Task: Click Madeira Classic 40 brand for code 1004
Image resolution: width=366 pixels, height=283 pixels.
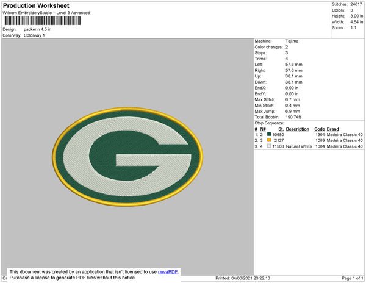Action: click(345, 146)
